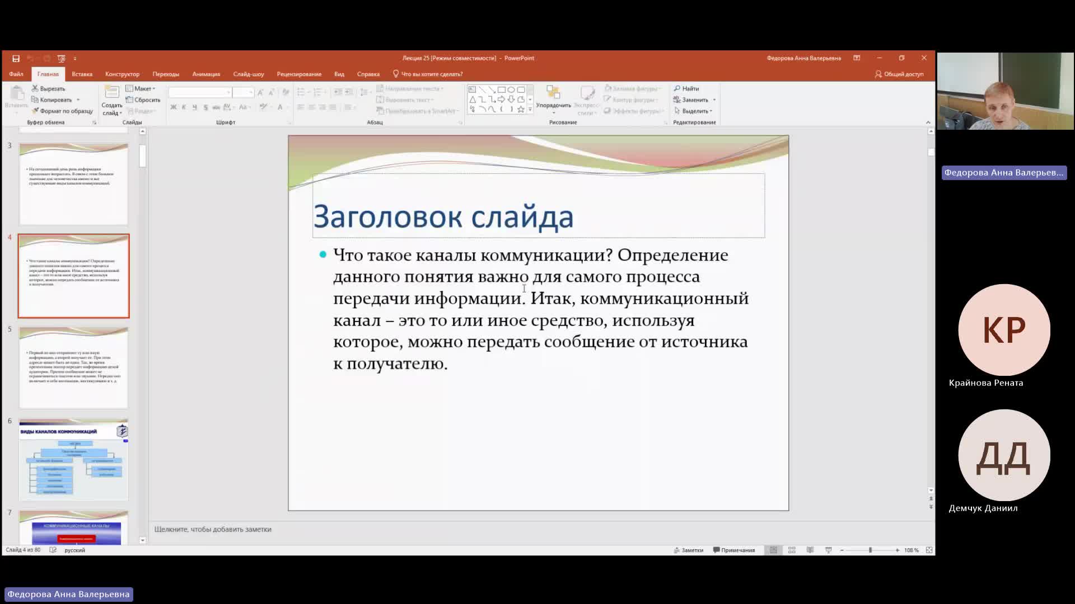Collapse the ribbon with the chevron
Viewport: 1075px width, 604px height.
(928, 122)
